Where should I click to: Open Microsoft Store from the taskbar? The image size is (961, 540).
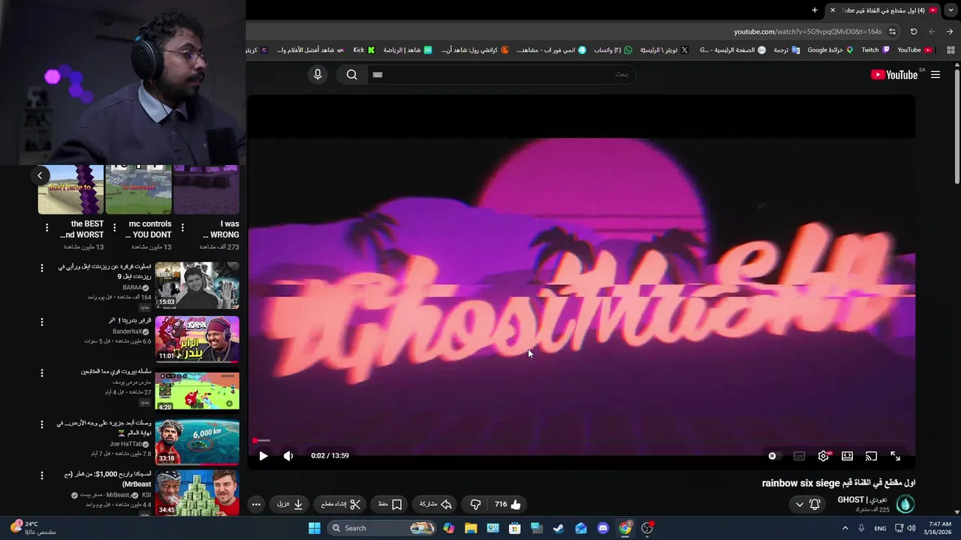tap(515, 528)
